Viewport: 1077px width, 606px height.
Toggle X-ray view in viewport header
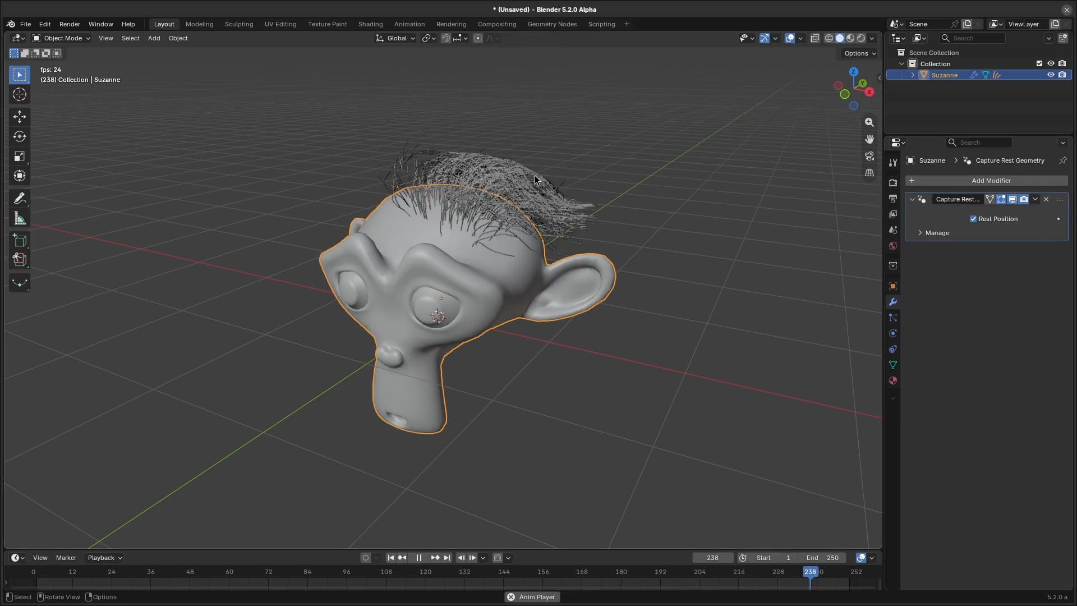pos(814,38)
